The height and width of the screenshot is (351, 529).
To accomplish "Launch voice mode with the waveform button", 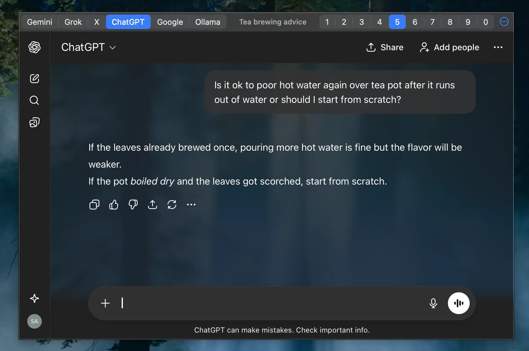I will click(x=459, y=303).
